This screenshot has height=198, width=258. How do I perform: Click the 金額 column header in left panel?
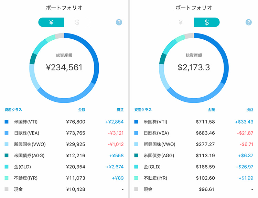(x=82, y=110)
